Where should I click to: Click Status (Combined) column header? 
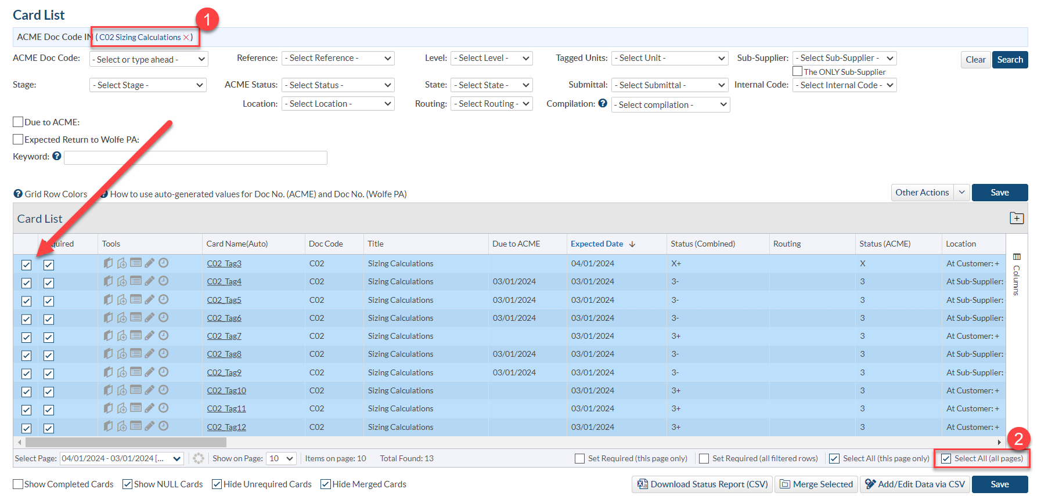(703, 244)
